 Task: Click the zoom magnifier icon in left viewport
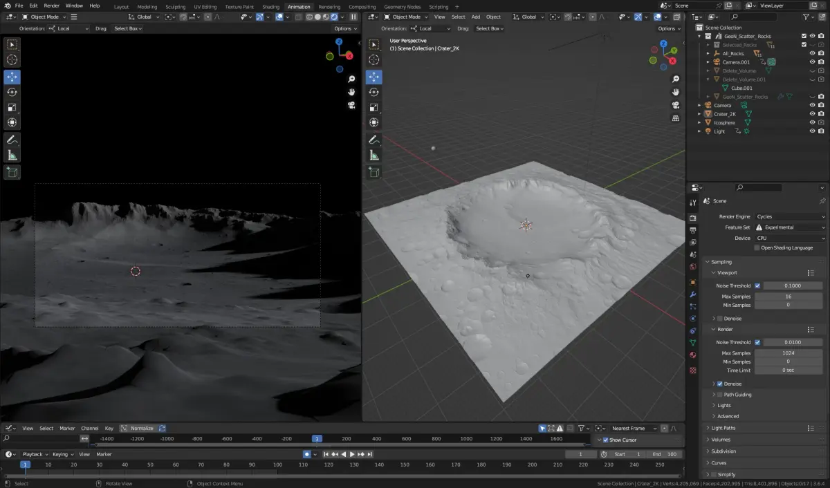(x=351, y=79)
